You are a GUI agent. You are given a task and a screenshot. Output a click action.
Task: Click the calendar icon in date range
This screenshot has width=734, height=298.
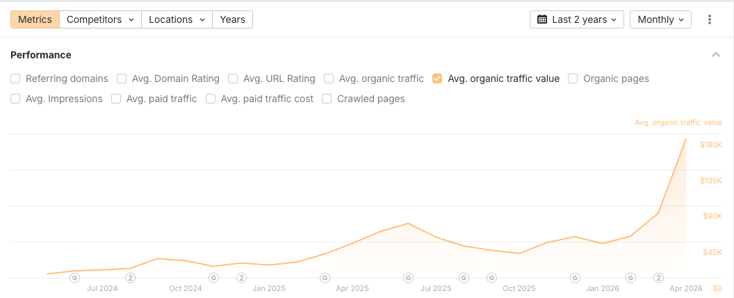click(542, 19)
